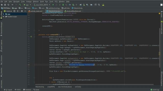Open the Build tool window
The width and height of the screenshot is (163, 91).
pos(36,90)
